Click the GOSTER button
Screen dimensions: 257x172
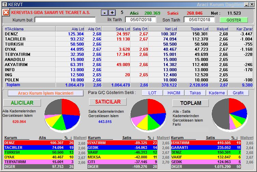click(x=234, y=20)
